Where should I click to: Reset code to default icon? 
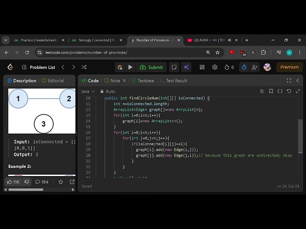(x=289, y=91)
